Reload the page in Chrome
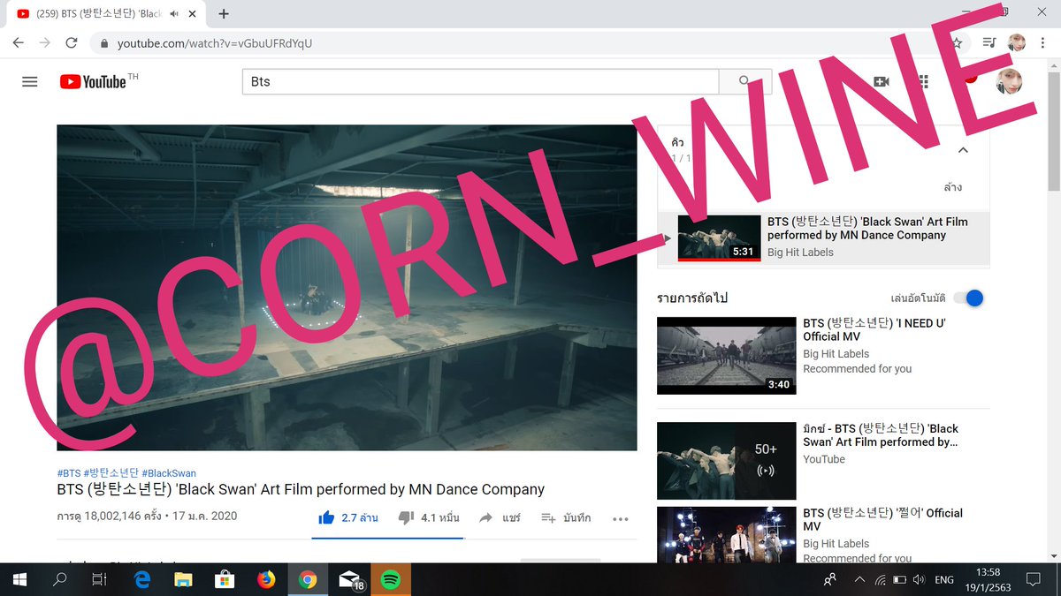This screenshot has width=1061, height=596. 72,42
